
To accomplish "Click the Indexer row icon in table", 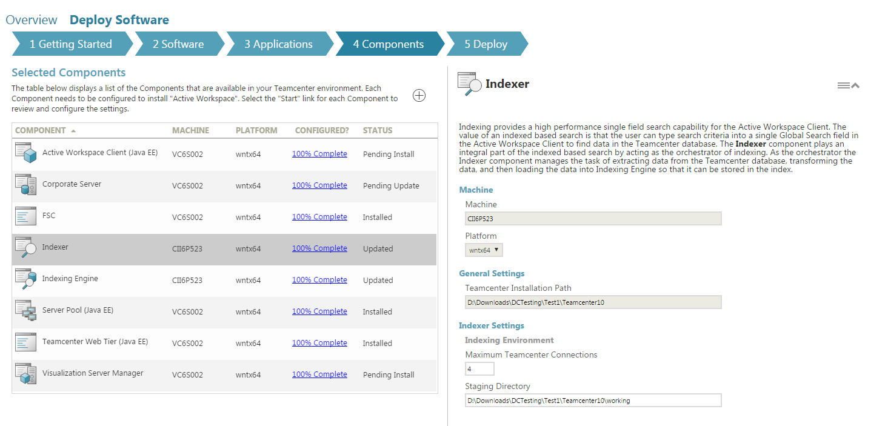I will (x=26, y=248).
